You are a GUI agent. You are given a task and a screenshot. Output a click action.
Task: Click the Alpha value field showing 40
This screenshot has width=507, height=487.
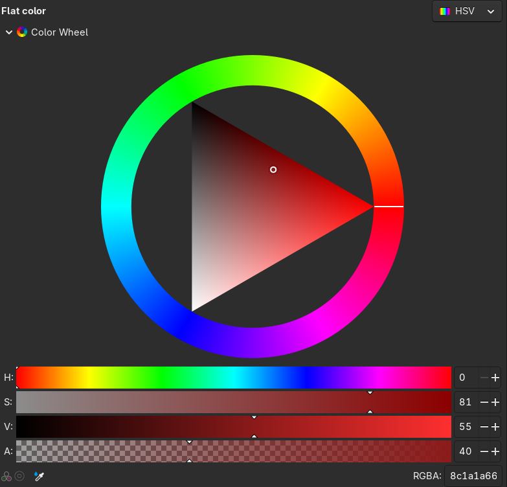[466, 451]
